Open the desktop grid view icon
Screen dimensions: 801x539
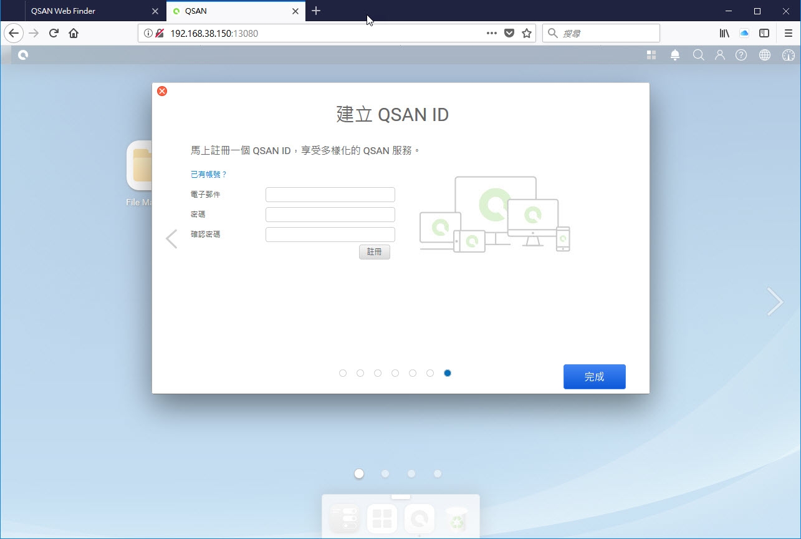651,55
